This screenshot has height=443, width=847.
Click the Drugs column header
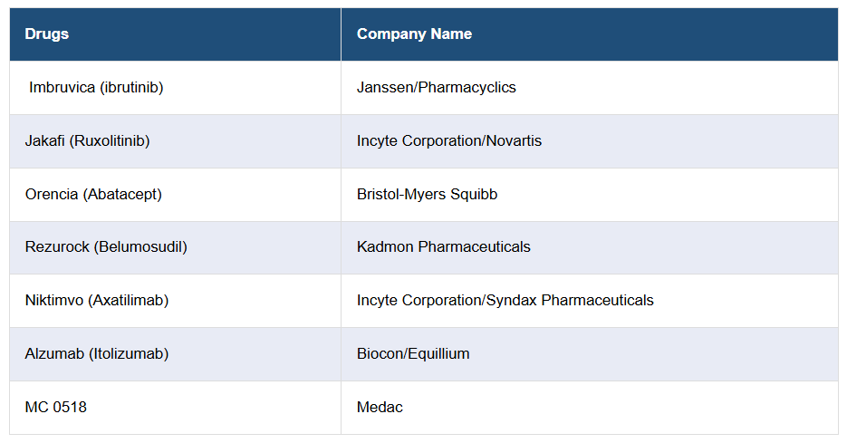click(47, 34)
